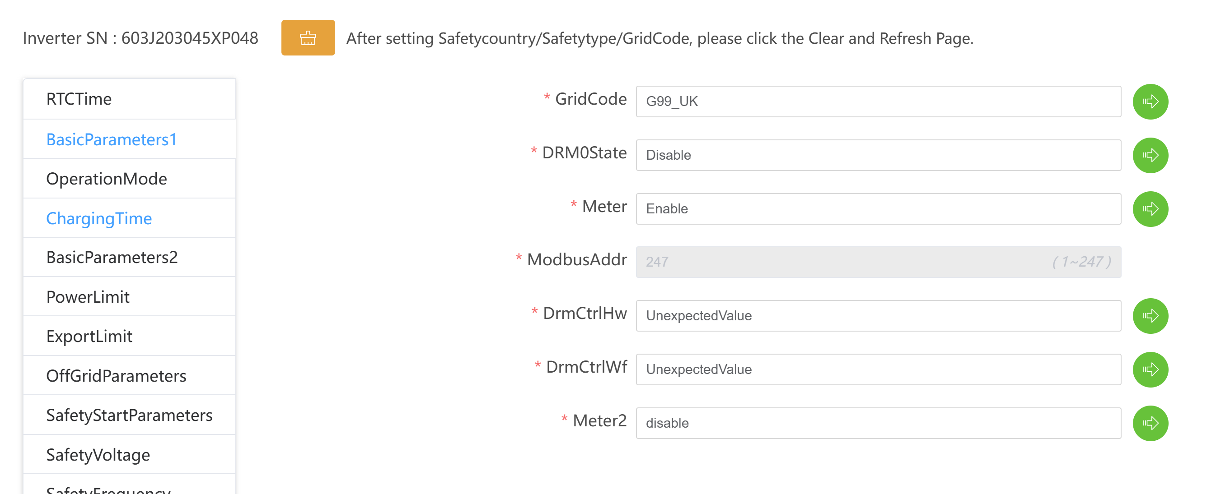Click the orange Clear and Refresh icon
This screenshot has height=494, width=1216.
click(x=308, y=38)
